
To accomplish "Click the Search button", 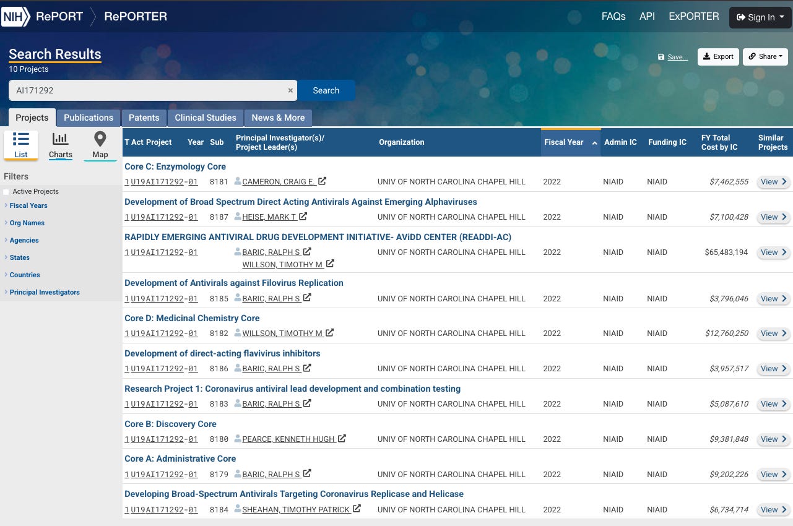I will pos(326,90).
